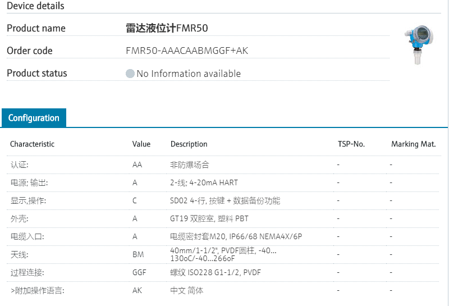Click the Marking Mat. column header
This screenshot has width=449, height=306.
point(413,144)
